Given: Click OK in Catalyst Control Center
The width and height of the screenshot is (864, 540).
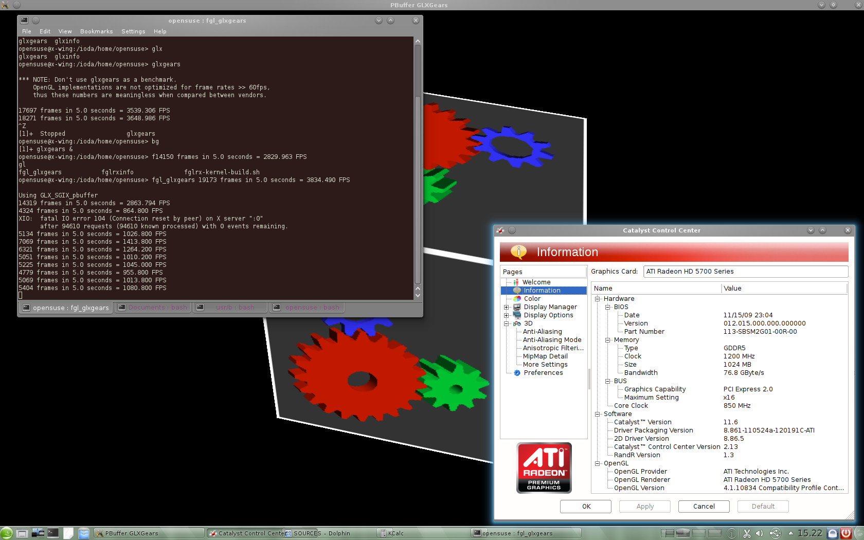Looking at the screenshot, I should click(586, 507).
